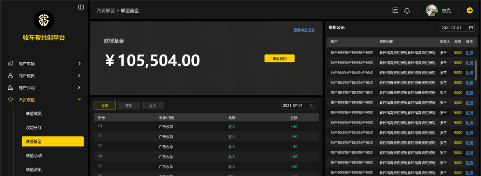Click the 汽贸联盟 crown icon

point(10,99)
